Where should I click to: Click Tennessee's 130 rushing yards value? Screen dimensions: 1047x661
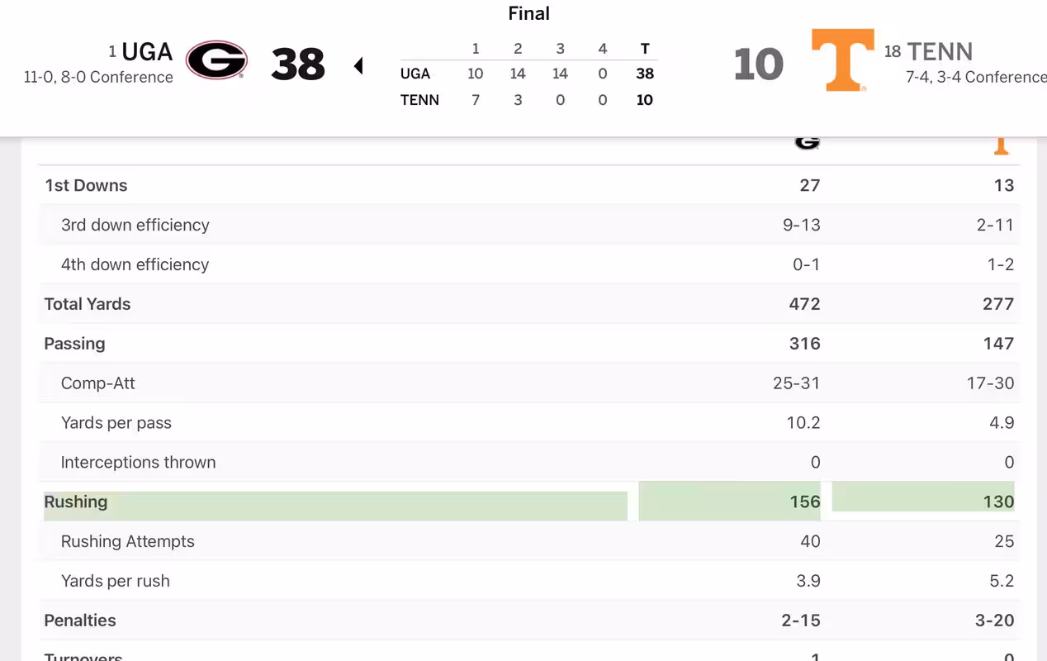coord(998,502)
